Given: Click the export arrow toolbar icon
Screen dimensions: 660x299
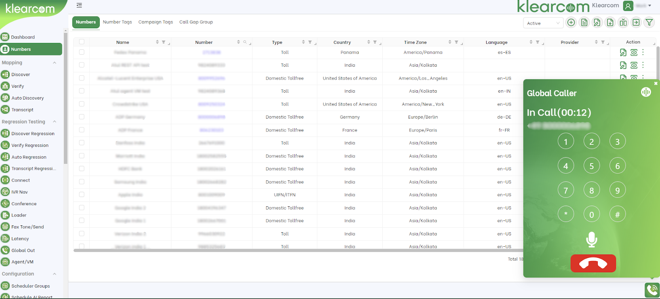Looking at the screenshot, I should 636,23.
